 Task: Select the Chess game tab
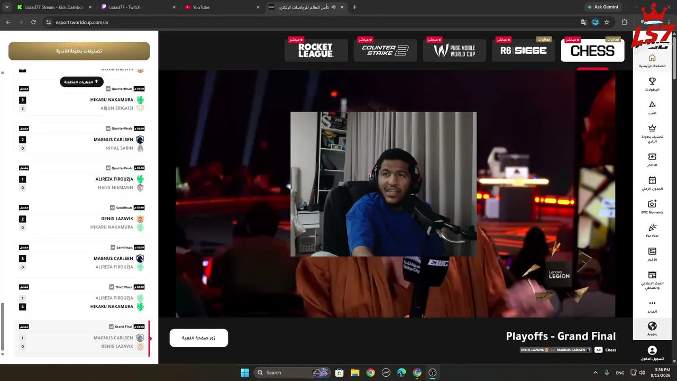[x=592, y=50]
